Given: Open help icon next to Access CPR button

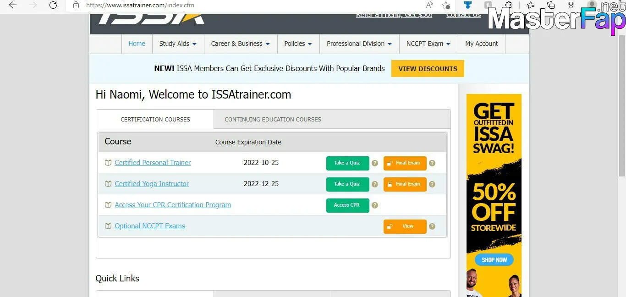Looking at the screenshot, I should (x=375, y=205).
